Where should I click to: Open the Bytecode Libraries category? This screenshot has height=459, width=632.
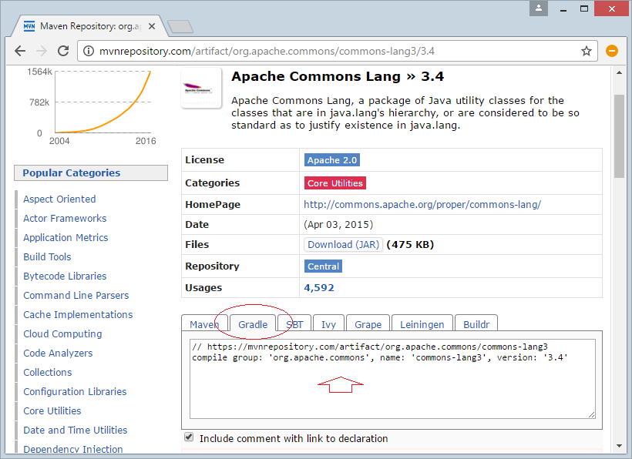click(65, 276)
